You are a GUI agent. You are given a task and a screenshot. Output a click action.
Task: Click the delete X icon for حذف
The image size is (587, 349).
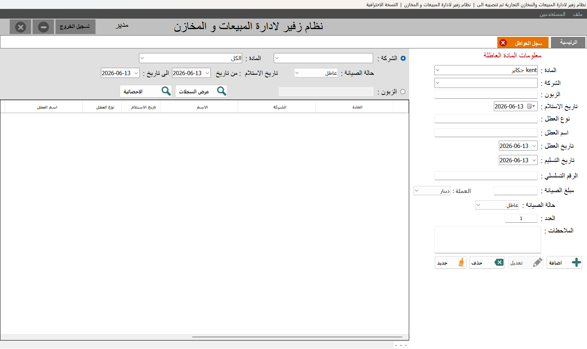[499, 262]
